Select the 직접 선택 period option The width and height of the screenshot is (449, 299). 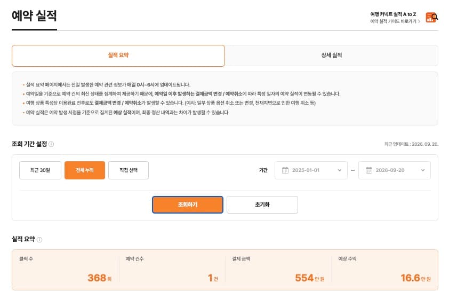(129, 170)
